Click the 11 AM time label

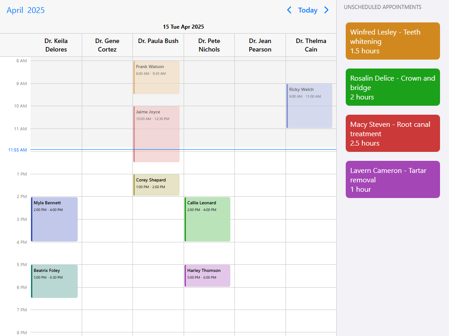[x=20, y=129]
